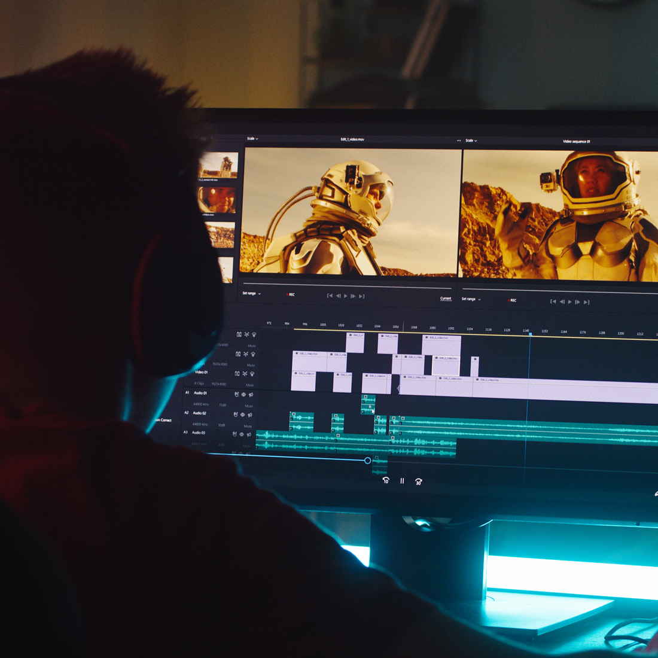Open the Scale dropdown above Edit_1_video.mov

click(251, 139)
